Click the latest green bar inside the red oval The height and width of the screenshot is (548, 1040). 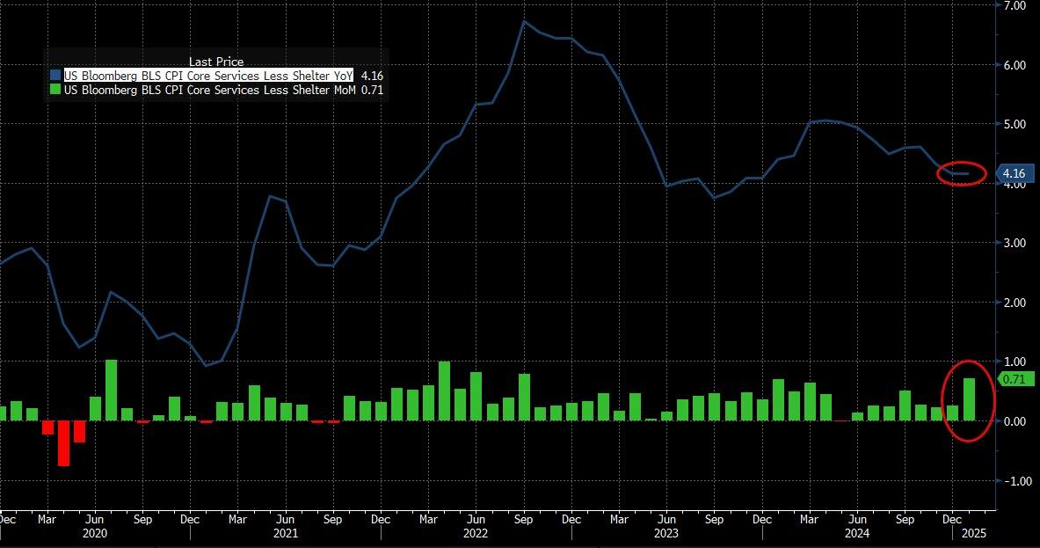969,398
